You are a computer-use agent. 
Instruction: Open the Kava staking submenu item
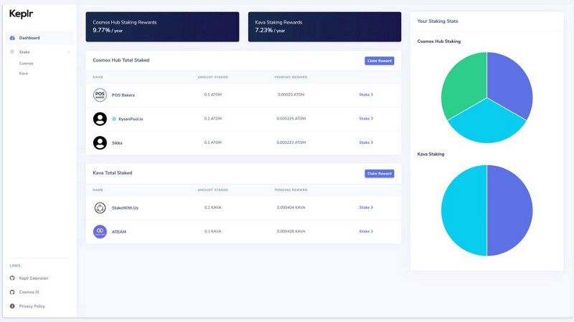click(x=24, y=74)
